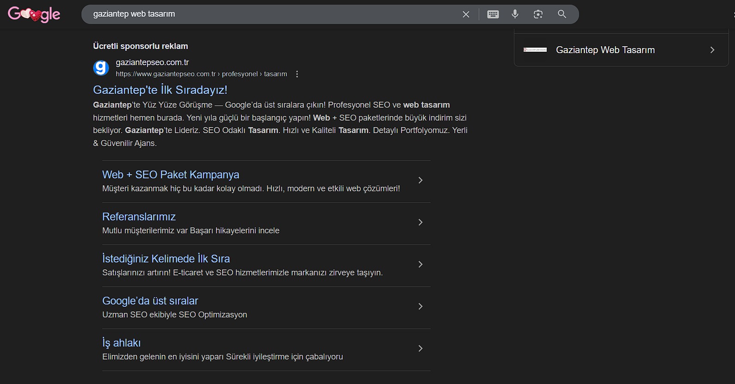Open the "Gaziantep'te İlk Sıradayız!" ad headline
Image resolution: width=735 pixels, height=384 pixels.
click(160, 90)
